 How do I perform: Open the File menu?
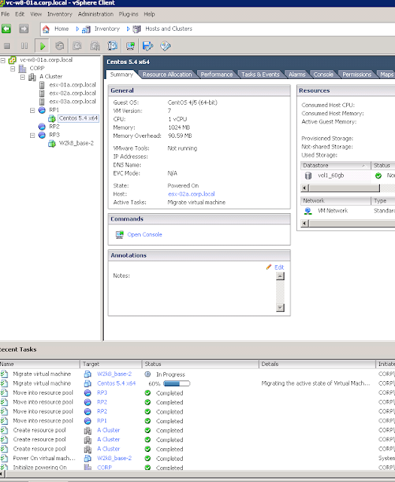(x=5, y=14)
